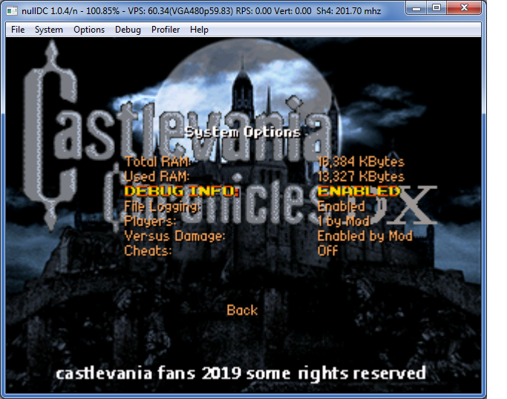Open the Profiler menu

click(166, 30)
